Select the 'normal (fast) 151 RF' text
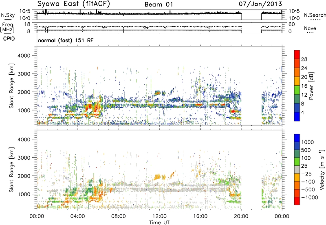 (x=66, y=40)
